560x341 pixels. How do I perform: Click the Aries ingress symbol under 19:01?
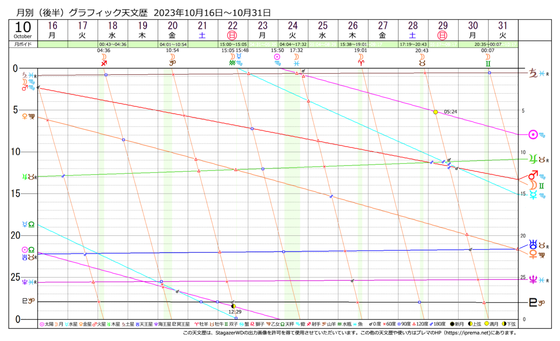point(361,63)
